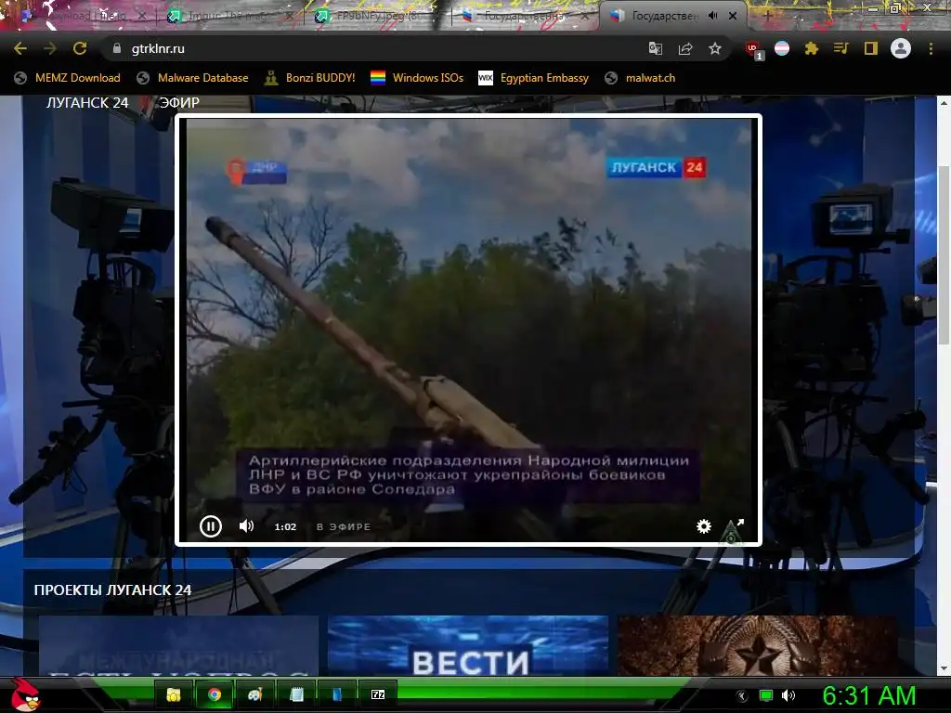Click the page vertical scrollbar thumb
Viewport: 951px width, 713px height.
(944, 254)
